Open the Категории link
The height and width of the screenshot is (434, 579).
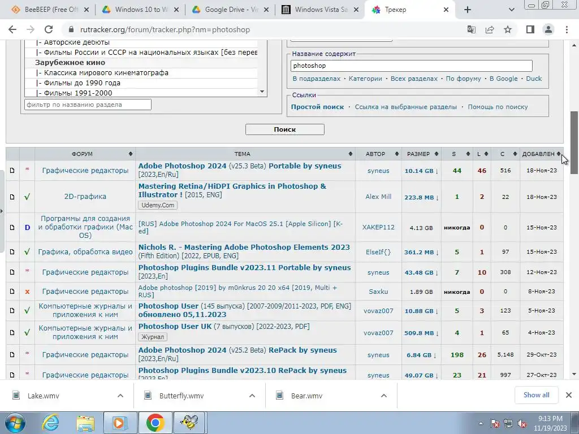pos(365,79)
